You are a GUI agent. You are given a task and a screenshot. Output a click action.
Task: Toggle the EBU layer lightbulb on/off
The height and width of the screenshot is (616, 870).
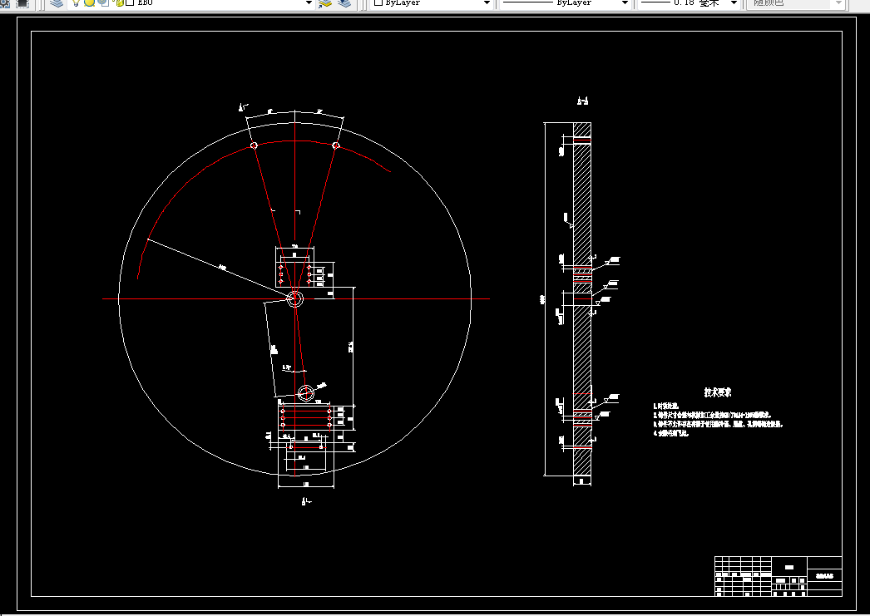pos(77,2)
